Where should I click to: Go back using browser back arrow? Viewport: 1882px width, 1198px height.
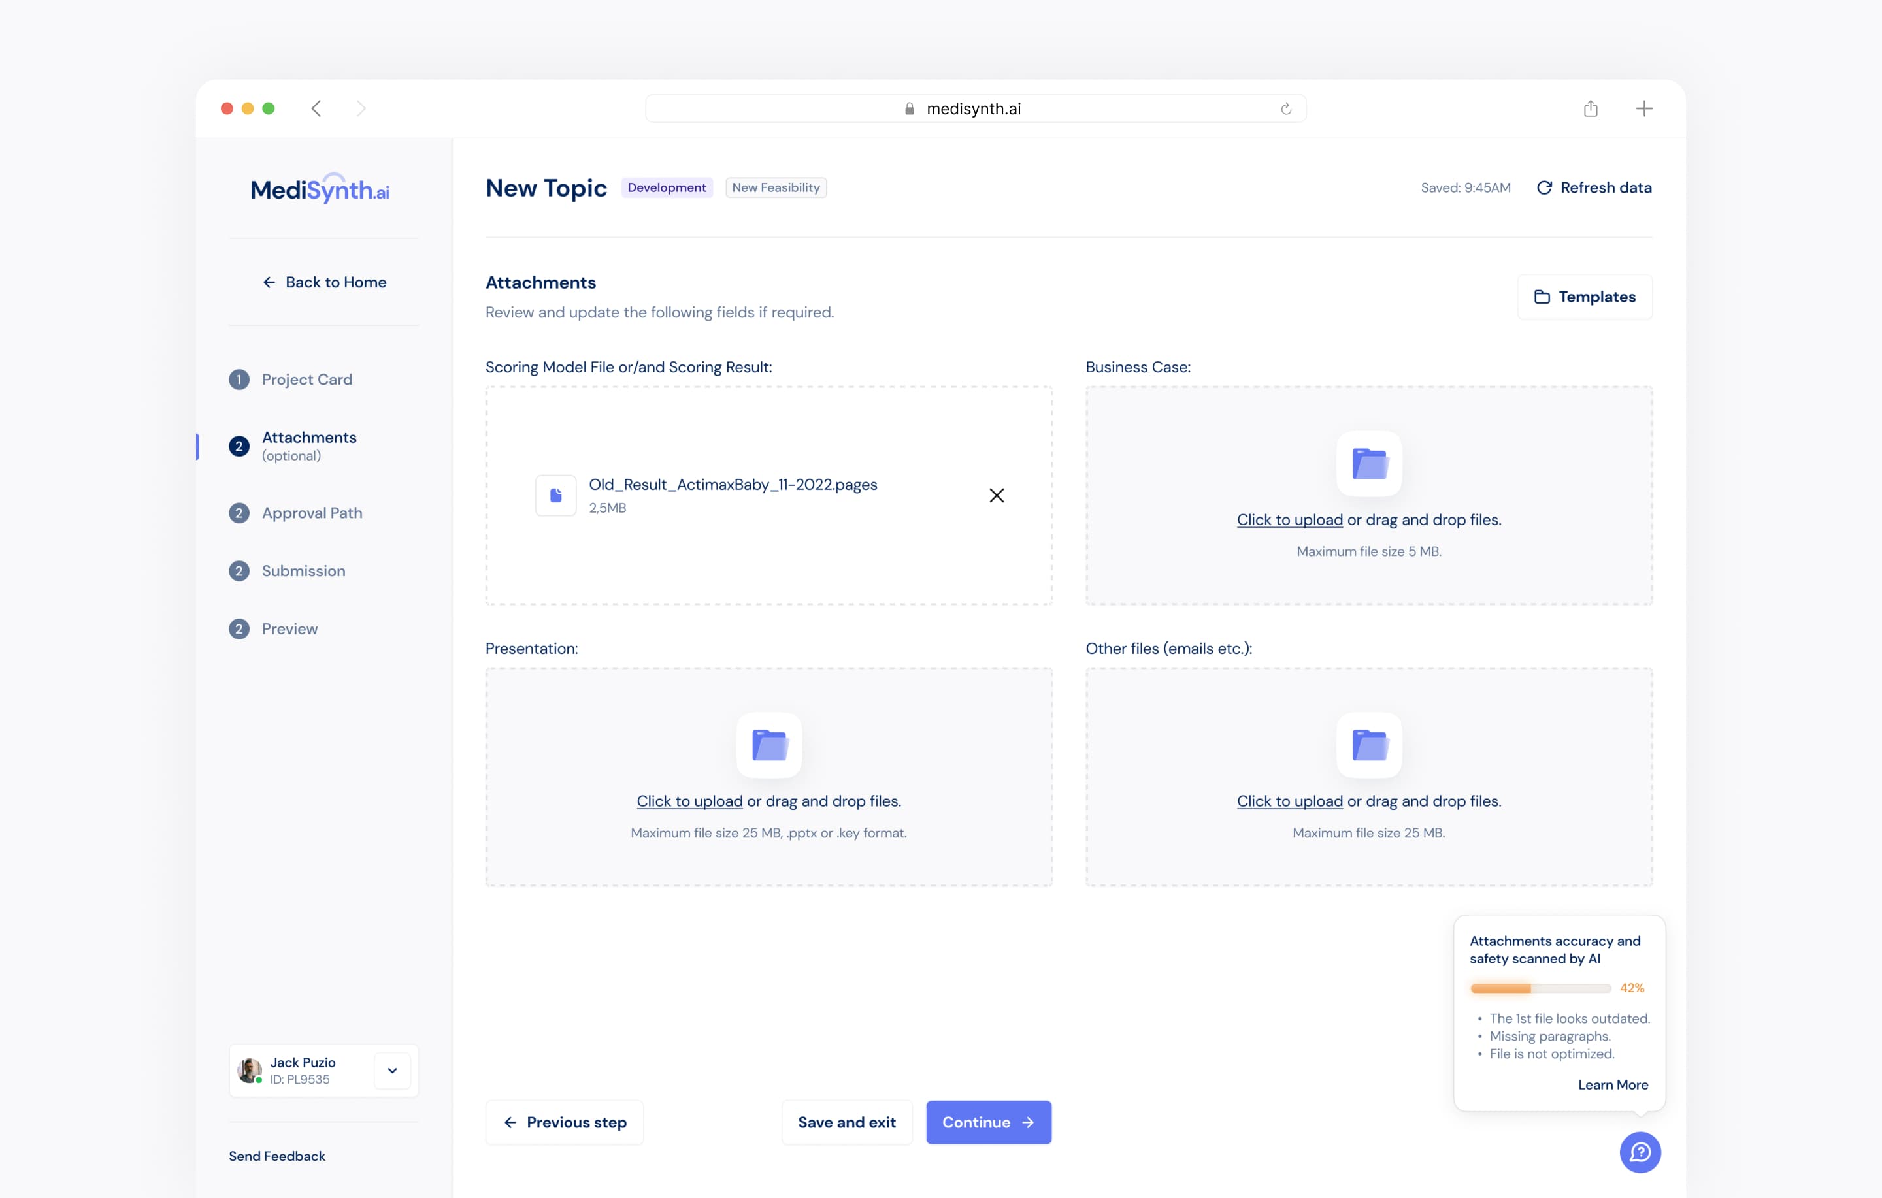click(316, 108)
